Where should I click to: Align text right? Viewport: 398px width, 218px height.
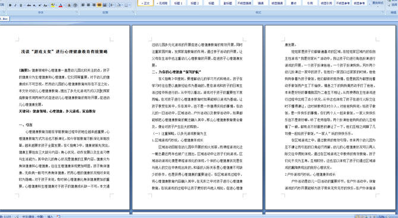[94, 5]
